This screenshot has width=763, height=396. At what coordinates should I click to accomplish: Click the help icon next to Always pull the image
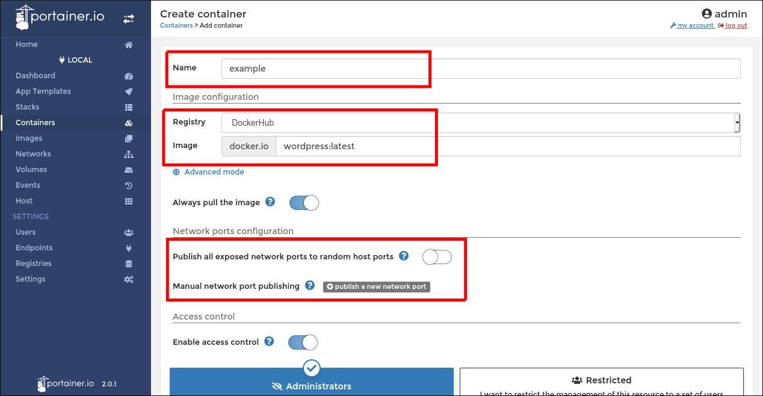[x=270, y=202]
